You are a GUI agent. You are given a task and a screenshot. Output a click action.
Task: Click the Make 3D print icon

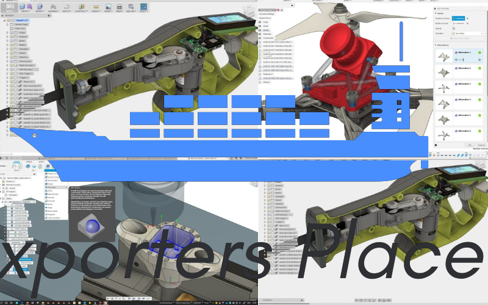point(119,6)
